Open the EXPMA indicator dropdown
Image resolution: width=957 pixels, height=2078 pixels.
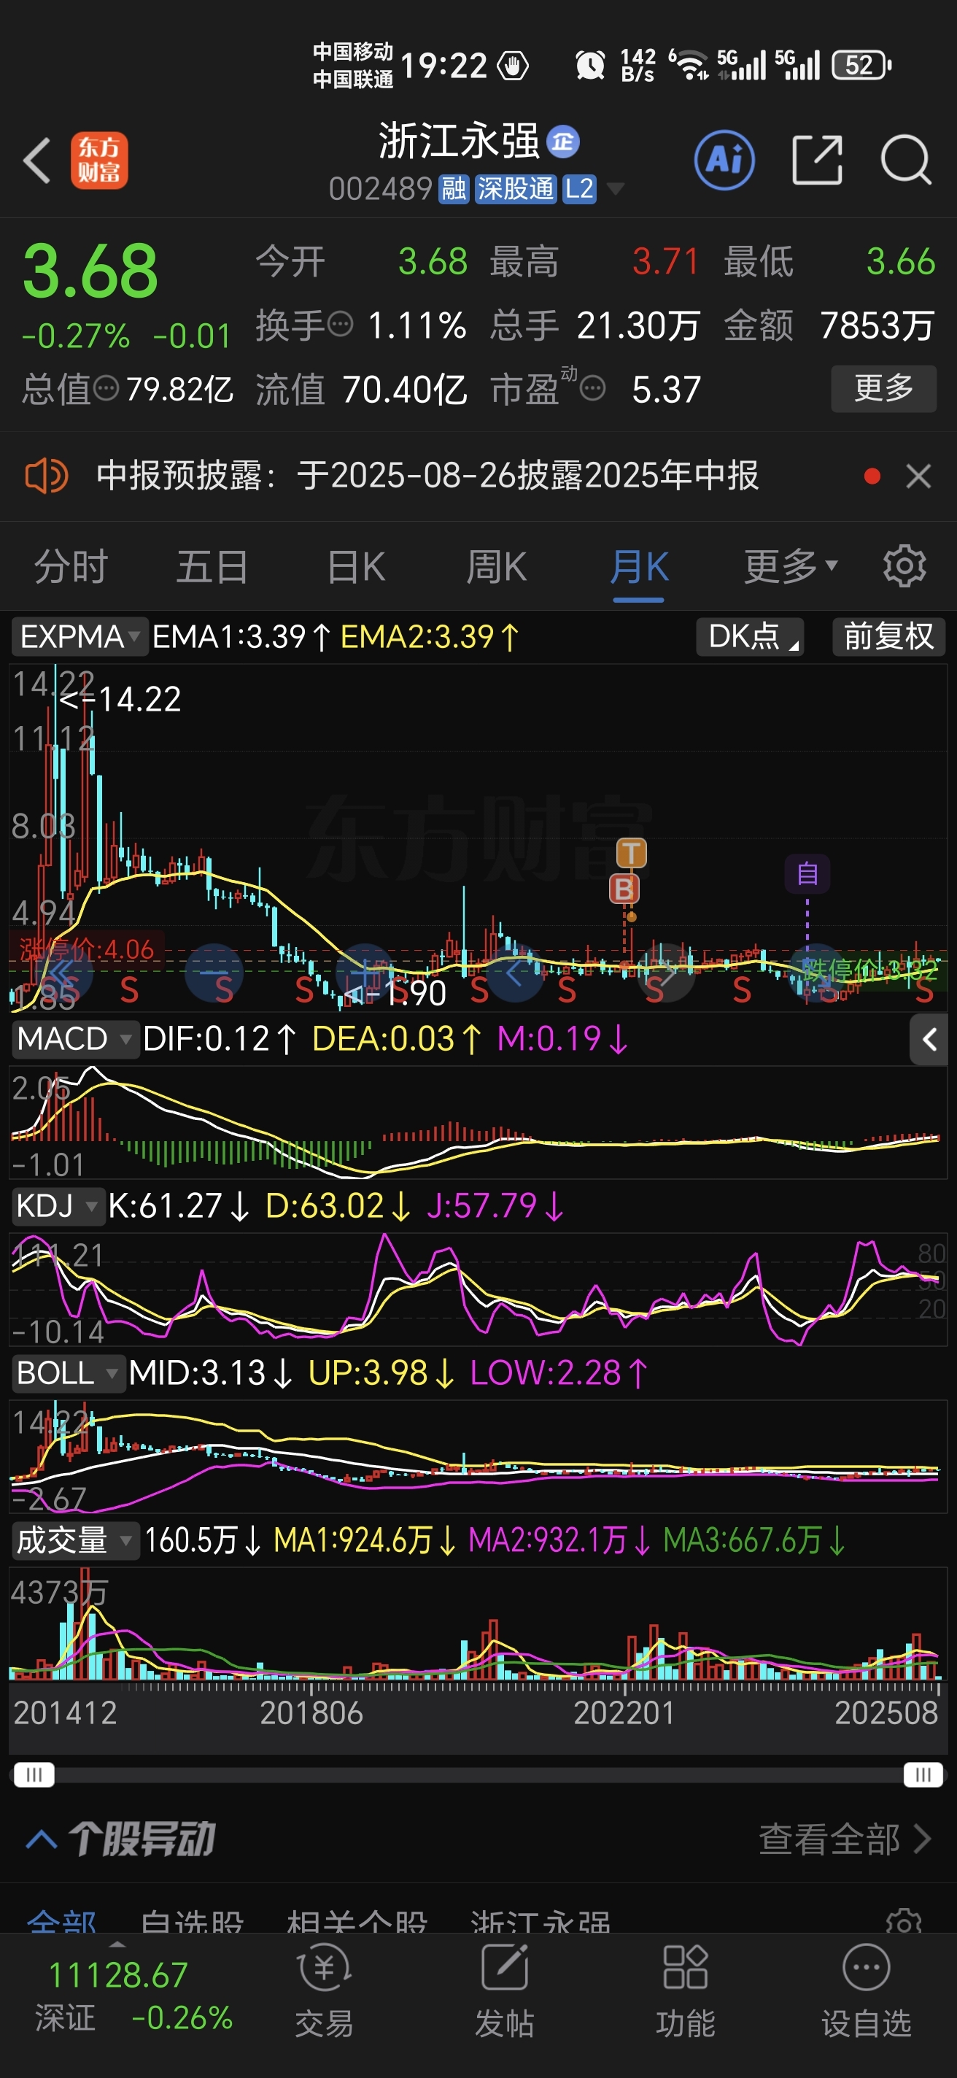coord(80,636)
